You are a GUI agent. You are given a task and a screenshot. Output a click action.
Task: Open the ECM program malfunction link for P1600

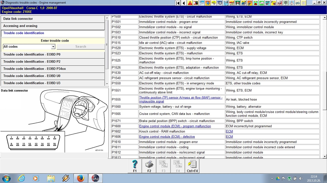click(x=175, y=126)
